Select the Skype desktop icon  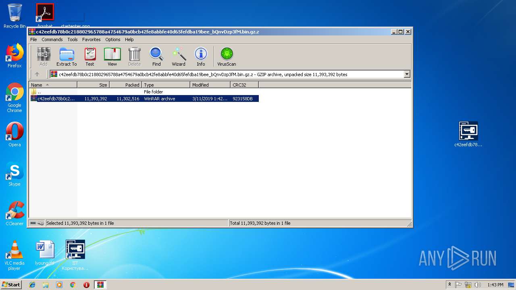(x=15, y=174)
